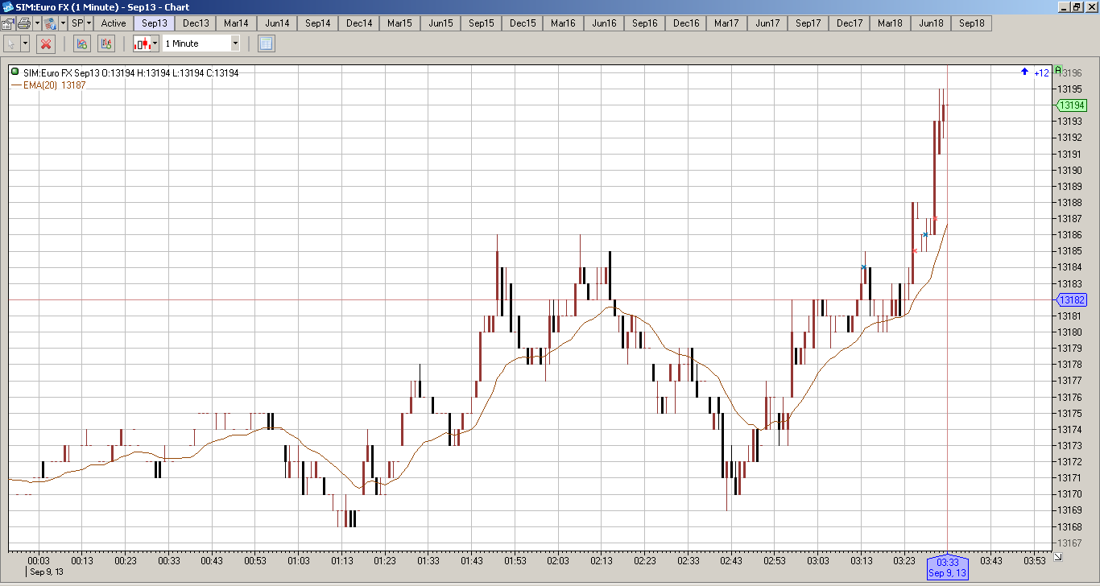The width and height of the screenshot is (1100, 586).
Task: Click the Jun17 contract tab
Action: (767, 23)
